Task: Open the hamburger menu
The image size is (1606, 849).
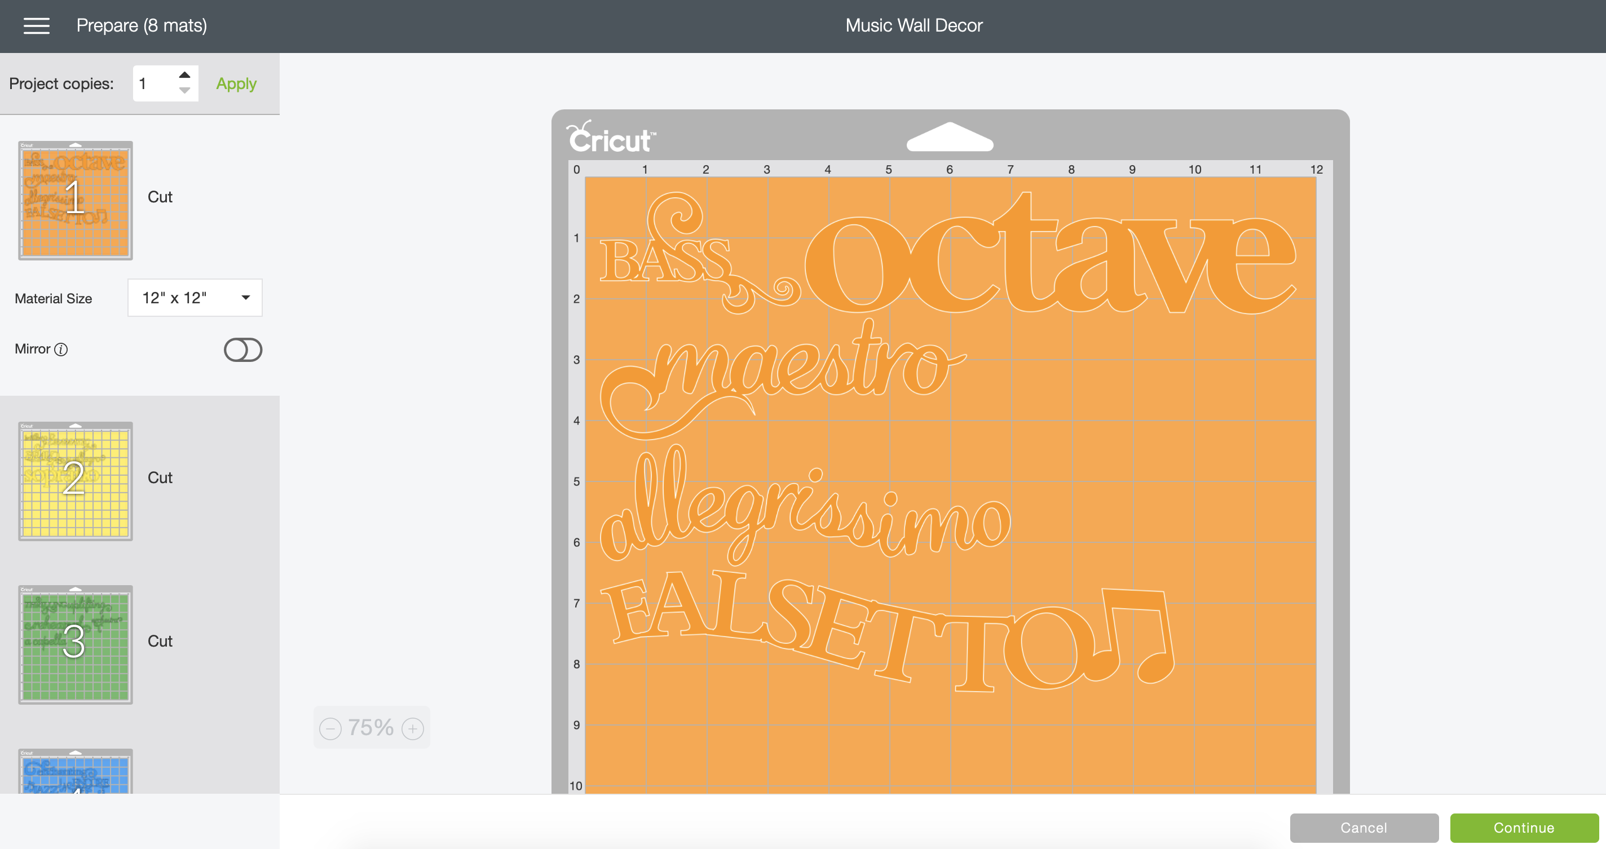Action: [x=36, y=25]
